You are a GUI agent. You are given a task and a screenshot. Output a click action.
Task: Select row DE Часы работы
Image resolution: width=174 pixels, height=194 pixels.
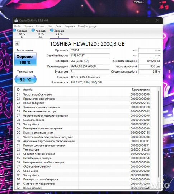83,175
